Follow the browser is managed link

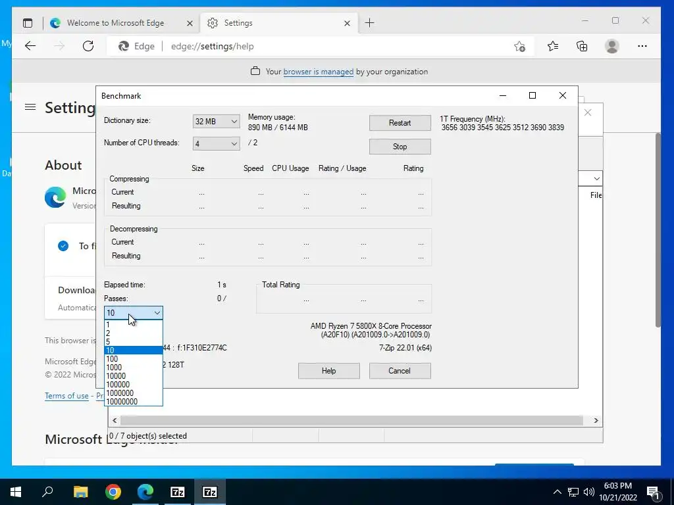click(318, 72)
